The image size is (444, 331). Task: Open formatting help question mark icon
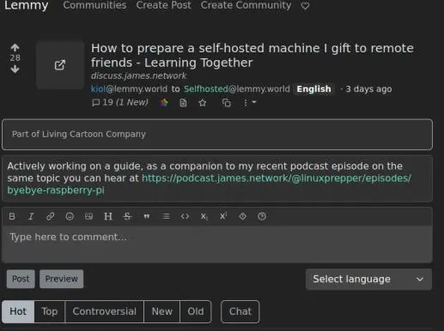262,216
